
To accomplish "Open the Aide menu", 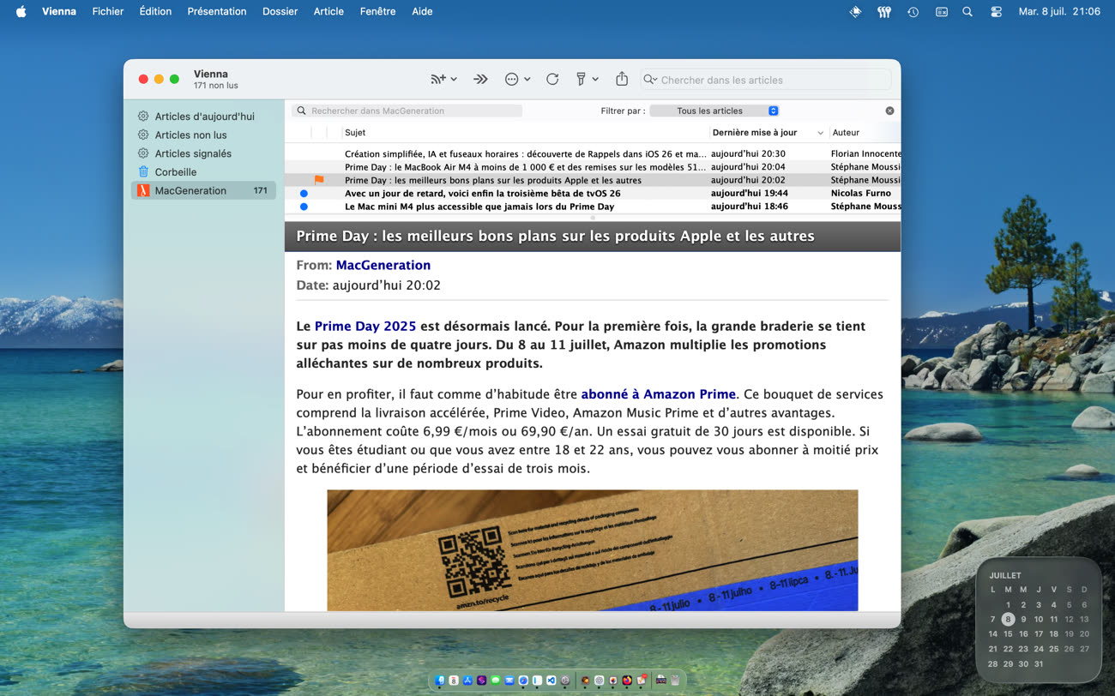I will [422, 11].
